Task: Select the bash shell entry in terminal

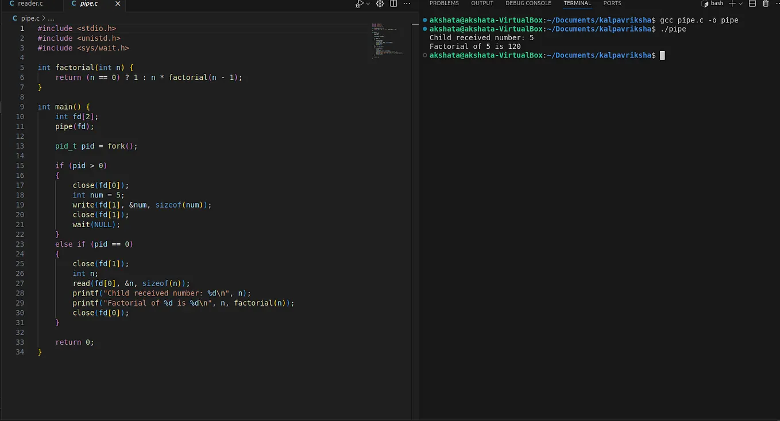Action: click(717, 3)
